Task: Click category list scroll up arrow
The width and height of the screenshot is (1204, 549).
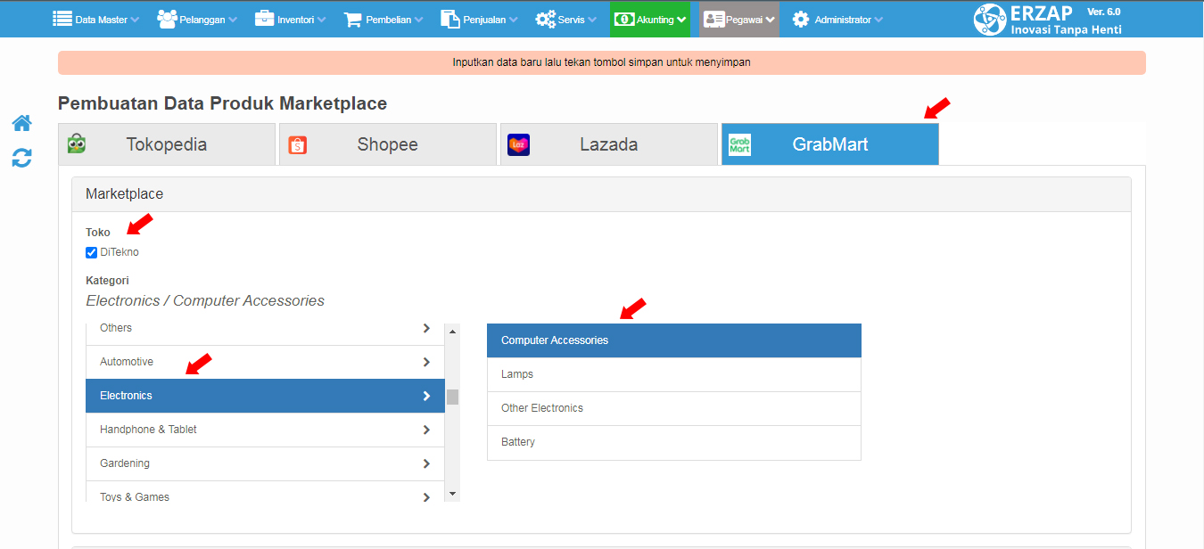Action: point(452,332)
